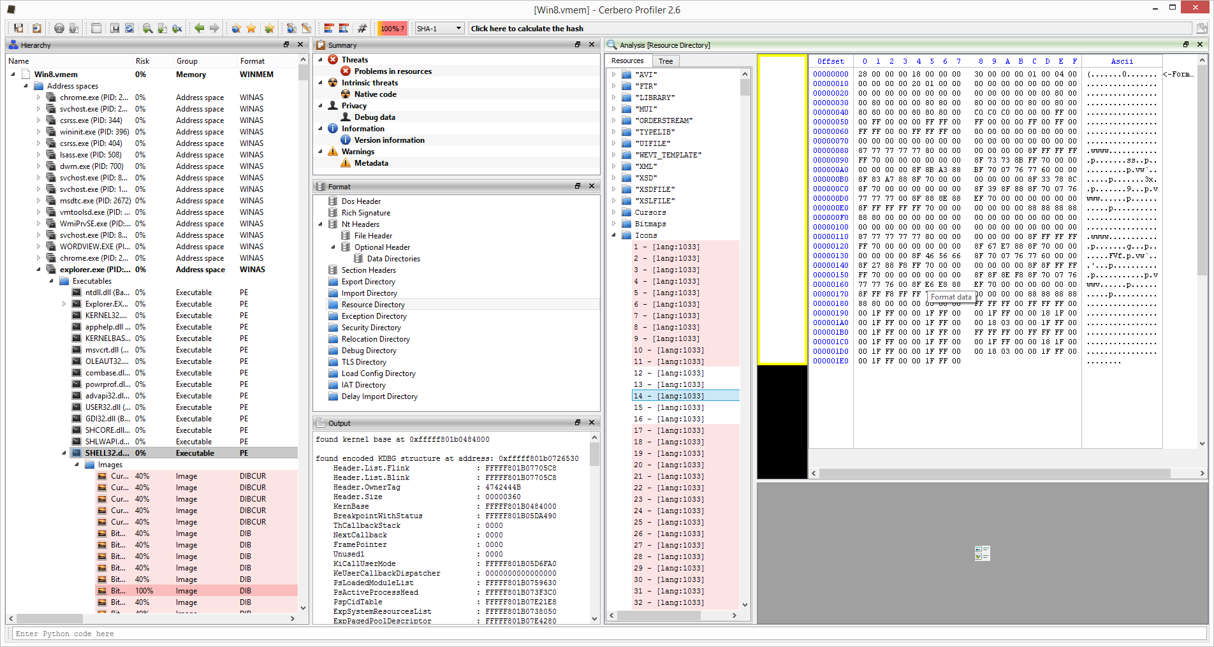Click the star with globe bookmark icon

(x=236, y=28)
